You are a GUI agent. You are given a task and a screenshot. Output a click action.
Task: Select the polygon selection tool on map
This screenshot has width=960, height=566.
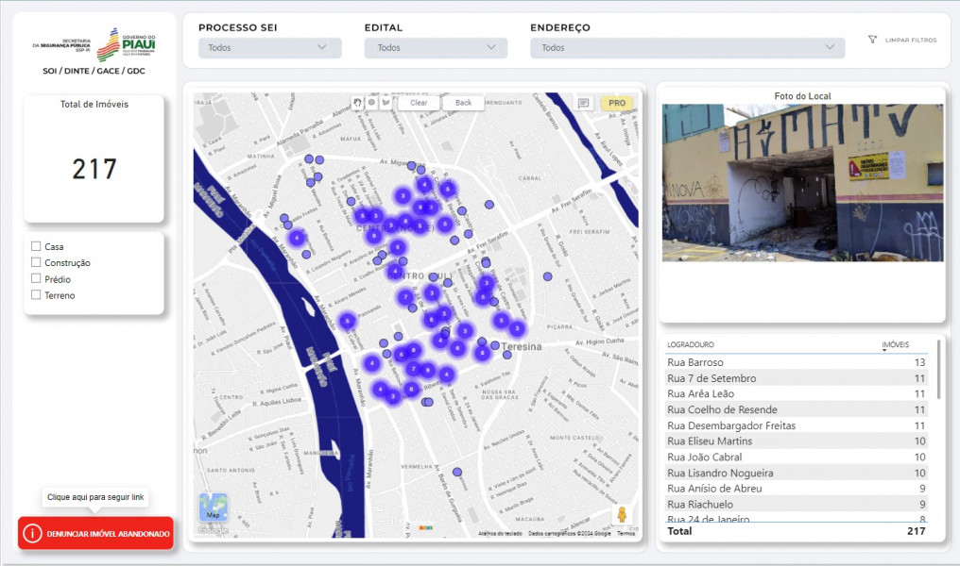(x=385, y=103)
